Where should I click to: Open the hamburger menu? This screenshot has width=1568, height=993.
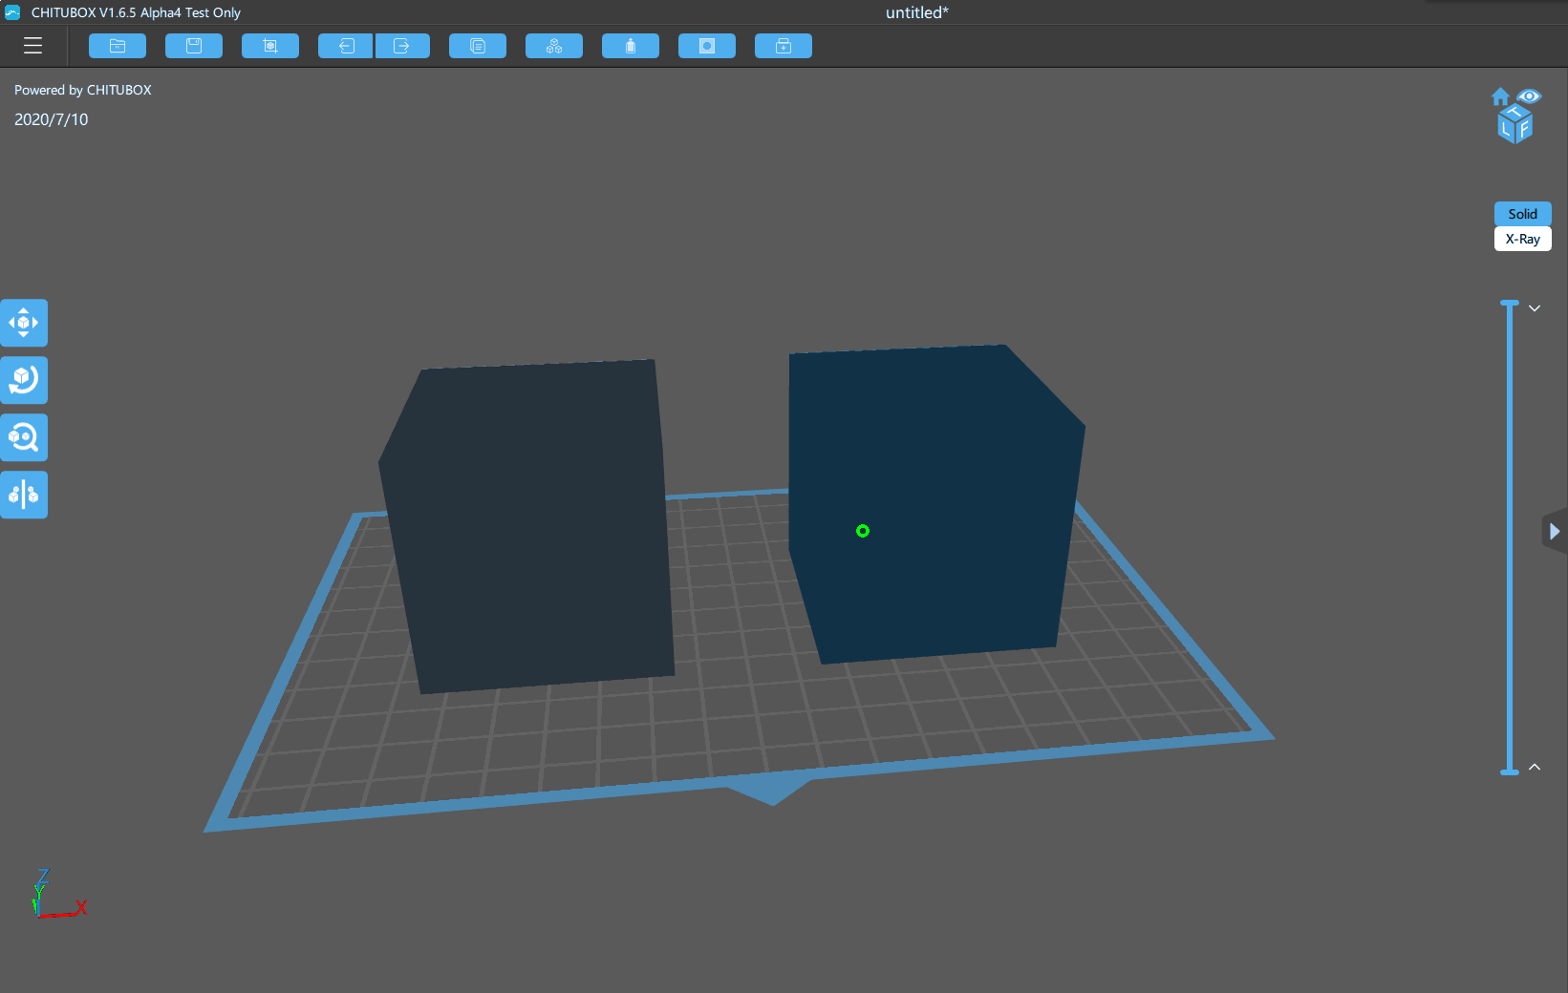click(32, 45)
